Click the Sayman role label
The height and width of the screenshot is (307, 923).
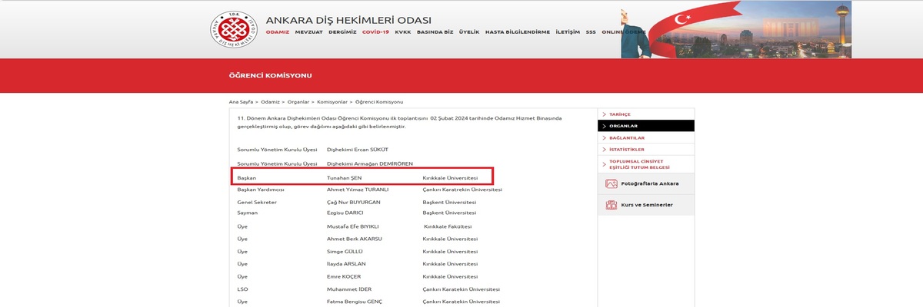[247, 213]
